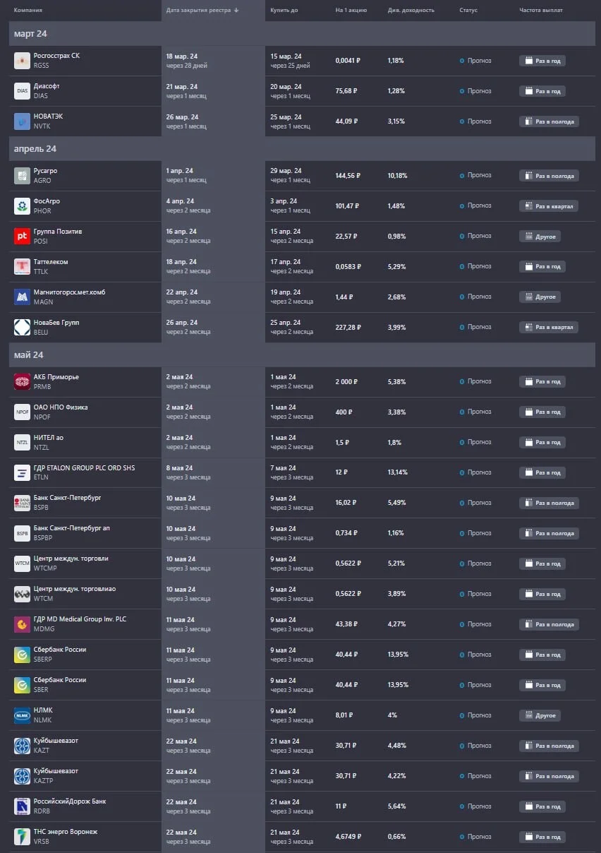601x853 pixels.
Task: Click the Див. доходность column header
Action: (x=411, y=11)
